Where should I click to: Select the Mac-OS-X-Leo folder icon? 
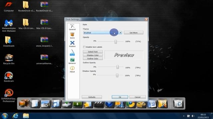[x=26, y=24]
